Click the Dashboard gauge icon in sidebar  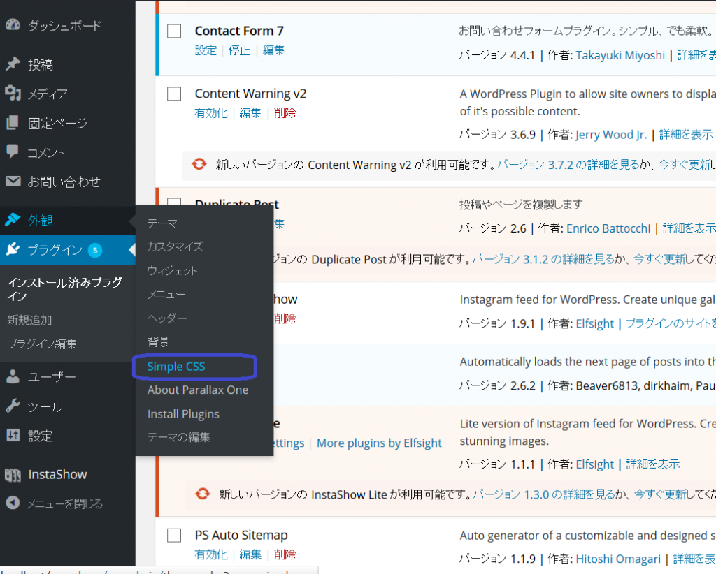point(13,25)
